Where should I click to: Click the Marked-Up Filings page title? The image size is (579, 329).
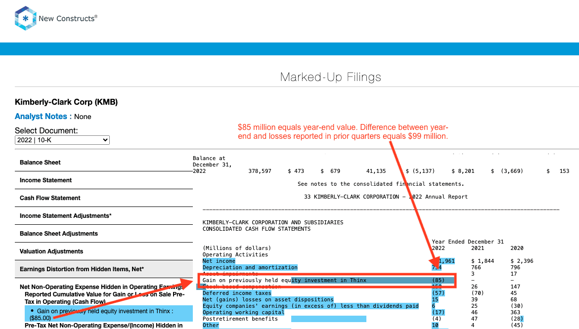click(x=330, y=77)
